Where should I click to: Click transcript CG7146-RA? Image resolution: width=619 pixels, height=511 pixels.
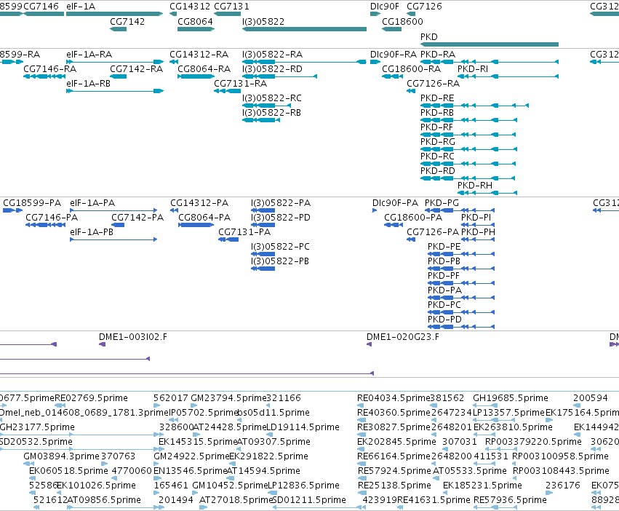(x=49, y=68)
